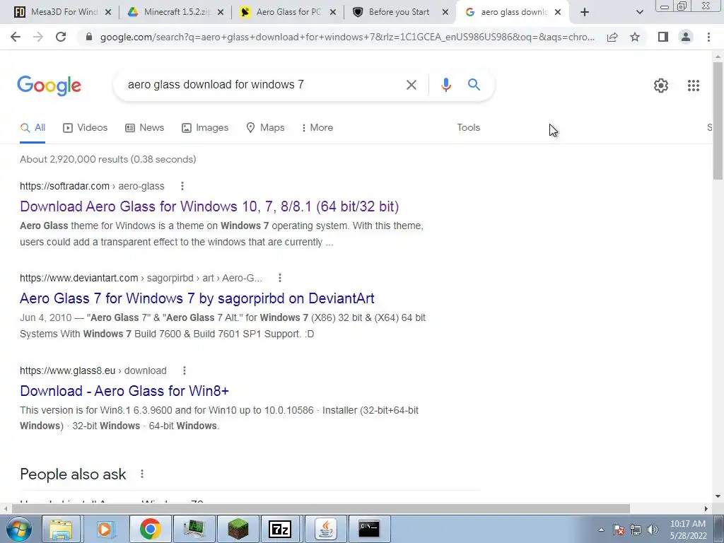
Task: Open the Chrome side panel icon
Action: tap(662, 37)
